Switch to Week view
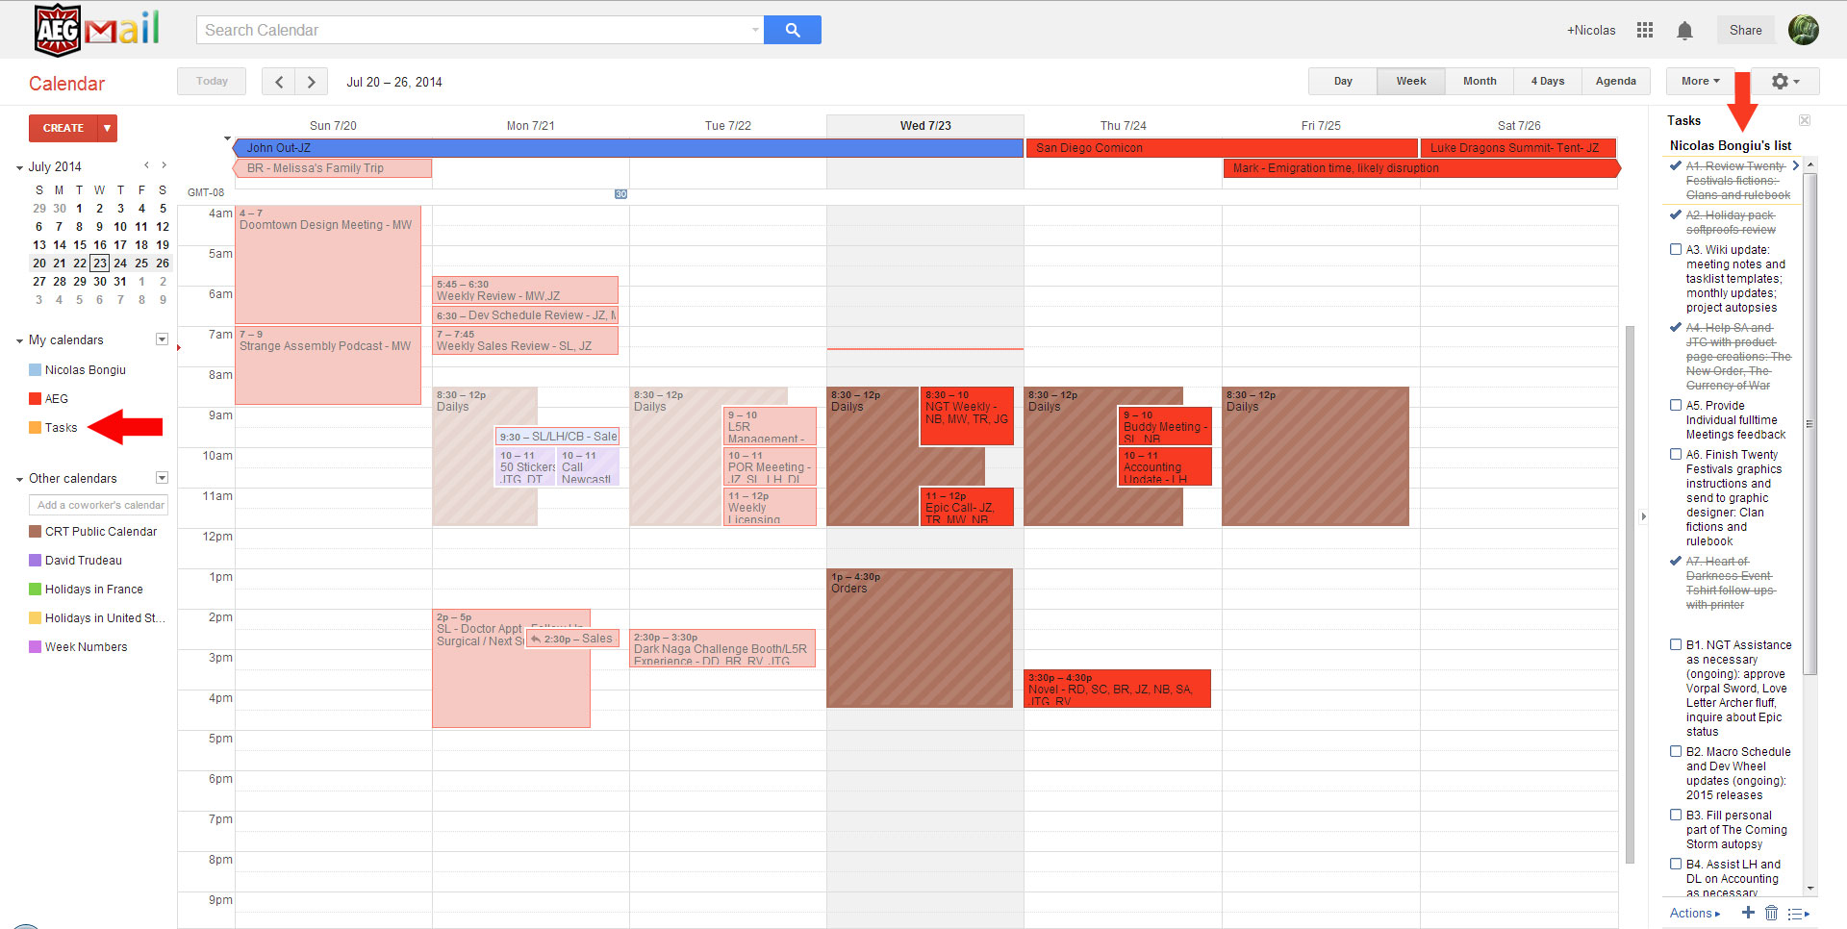This screenshot has height=929, width=1847. point(1411,82)
